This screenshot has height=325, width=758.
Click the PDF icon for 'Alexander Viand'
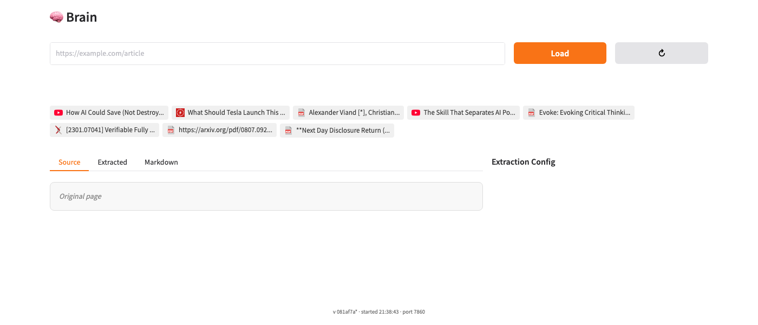point(302,113)
